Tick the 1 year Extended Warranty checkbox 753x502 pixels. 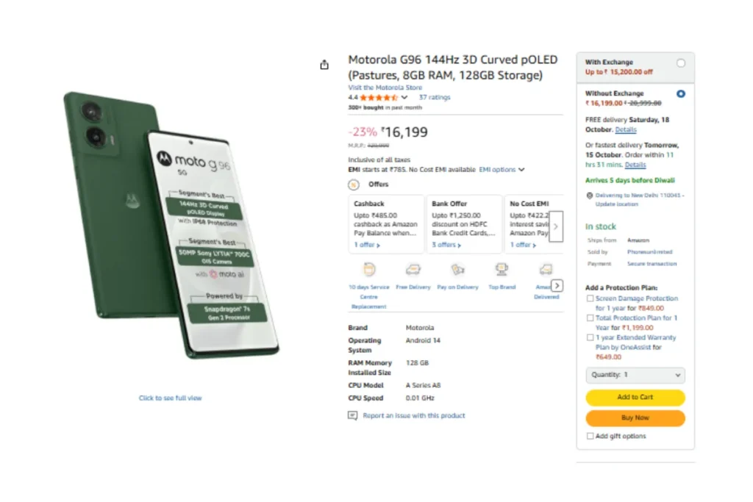click(590, 338)
